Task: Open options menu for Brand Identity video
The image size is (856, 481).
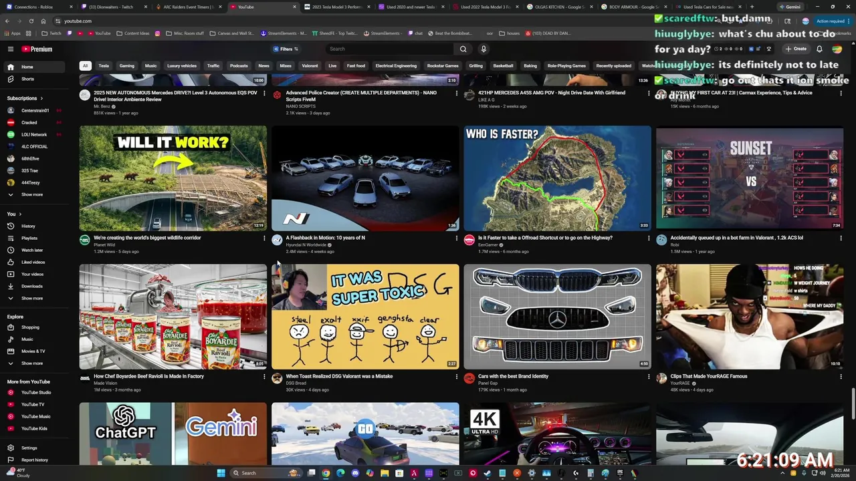Action: (x=648, y=377)
